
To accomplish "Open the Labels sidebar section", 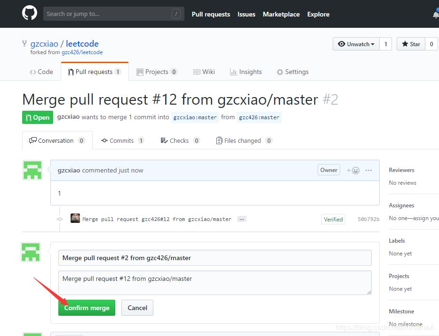I will pyautogui.click(x=397, y=241).
